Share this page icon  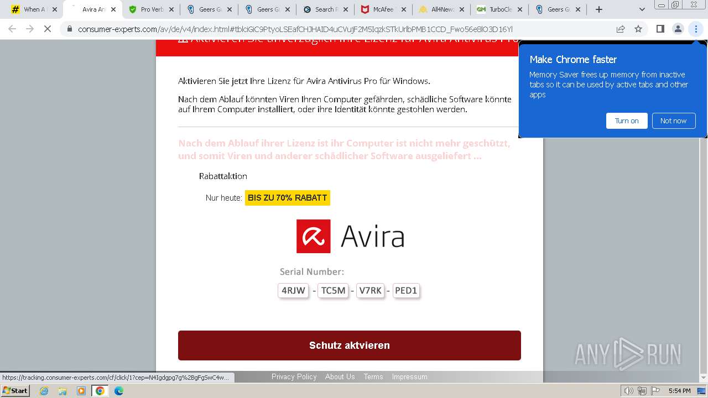(x=621, y=29)
